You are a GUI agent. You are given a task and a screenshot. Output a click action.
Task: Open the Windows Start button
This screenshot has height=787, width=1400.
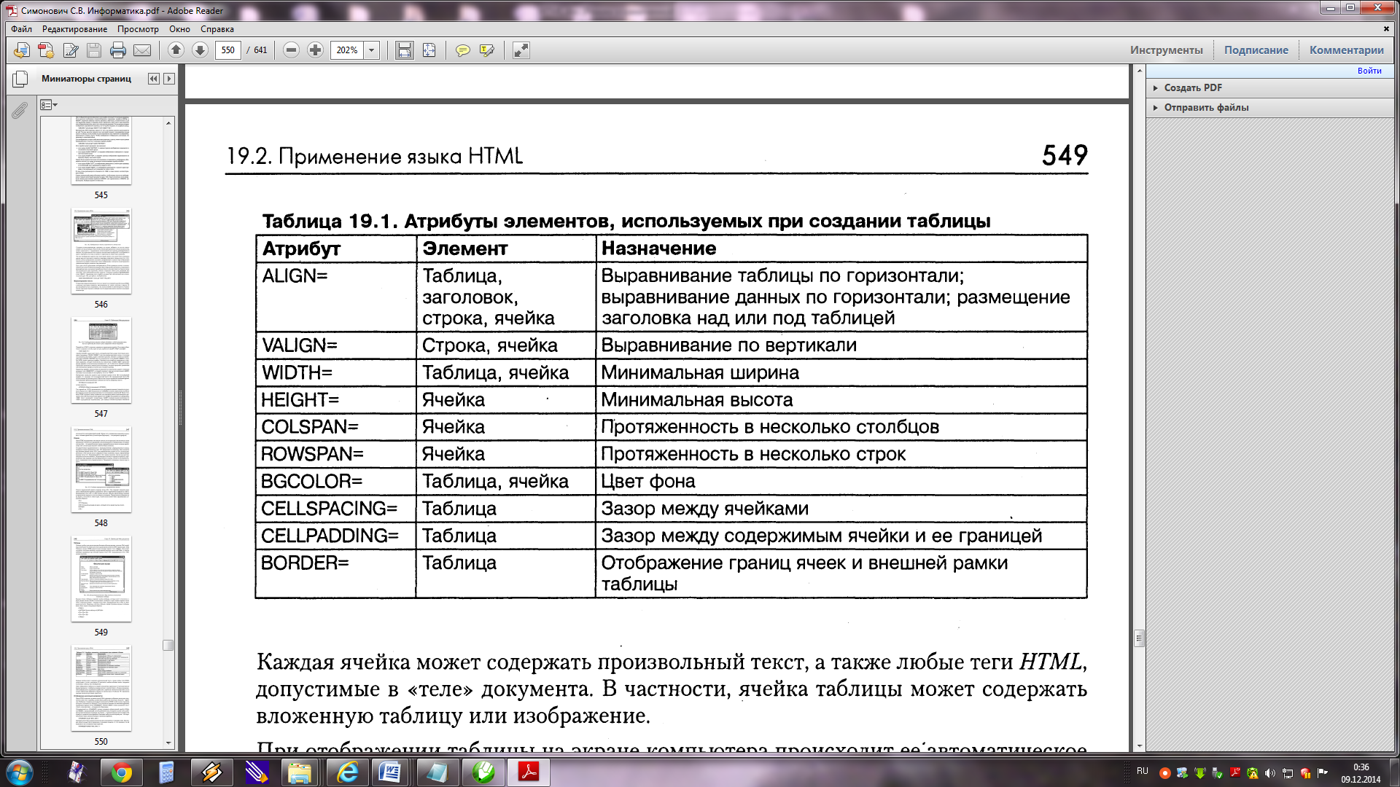[x=19, y=772]
